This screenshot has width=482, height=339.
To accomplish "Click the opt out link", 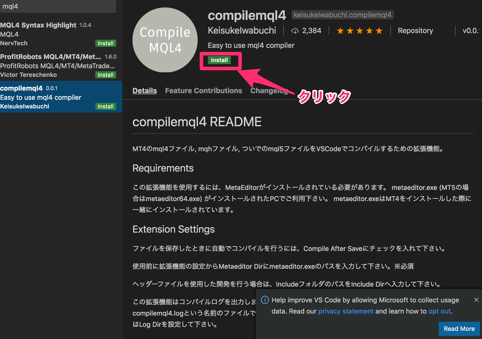I will tap(439, 311).
